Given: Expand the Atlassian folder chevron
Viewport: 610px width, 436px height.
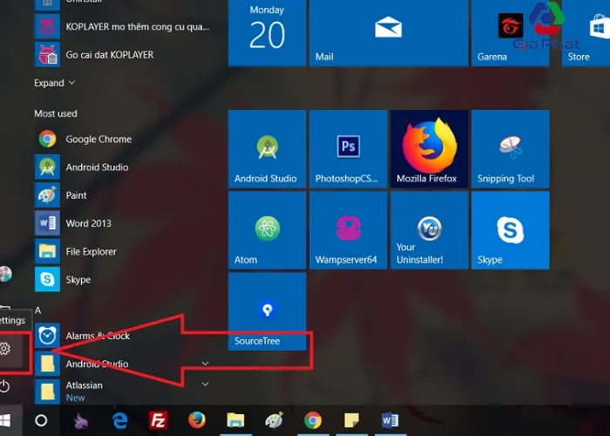Looking at the screenshot, I should tap(206, 384).
